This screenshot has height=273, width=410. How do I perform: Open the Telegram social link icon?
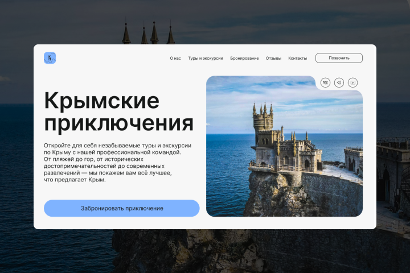[x=339, y=82]
